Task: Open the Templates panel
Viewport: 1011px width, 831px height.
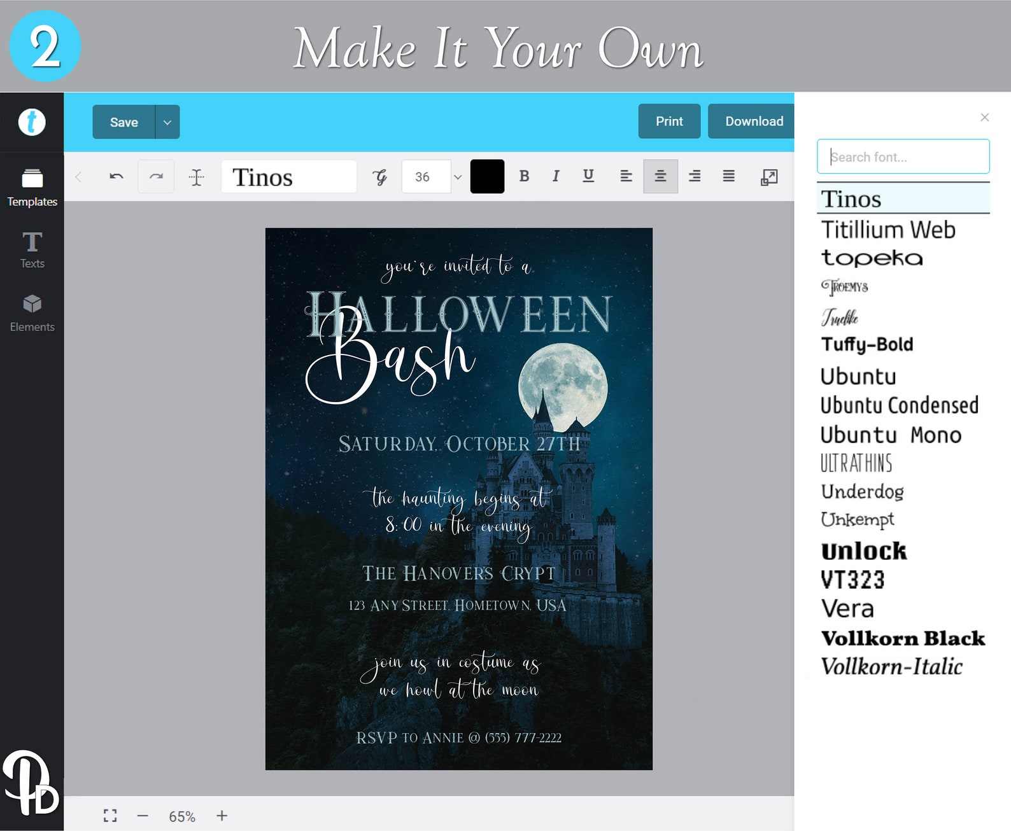Action: pyautogui.click(x=32, y=188)
